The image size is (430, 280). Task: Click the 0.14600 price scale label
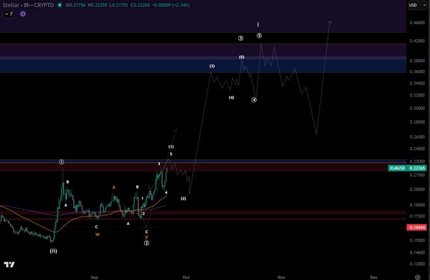417,252
